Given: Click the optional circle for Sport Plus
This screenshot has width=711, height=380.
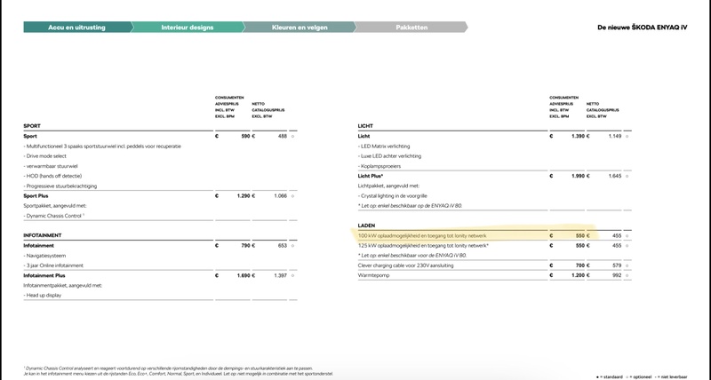Looking at the screenshot, I should [x=293, y=195].
